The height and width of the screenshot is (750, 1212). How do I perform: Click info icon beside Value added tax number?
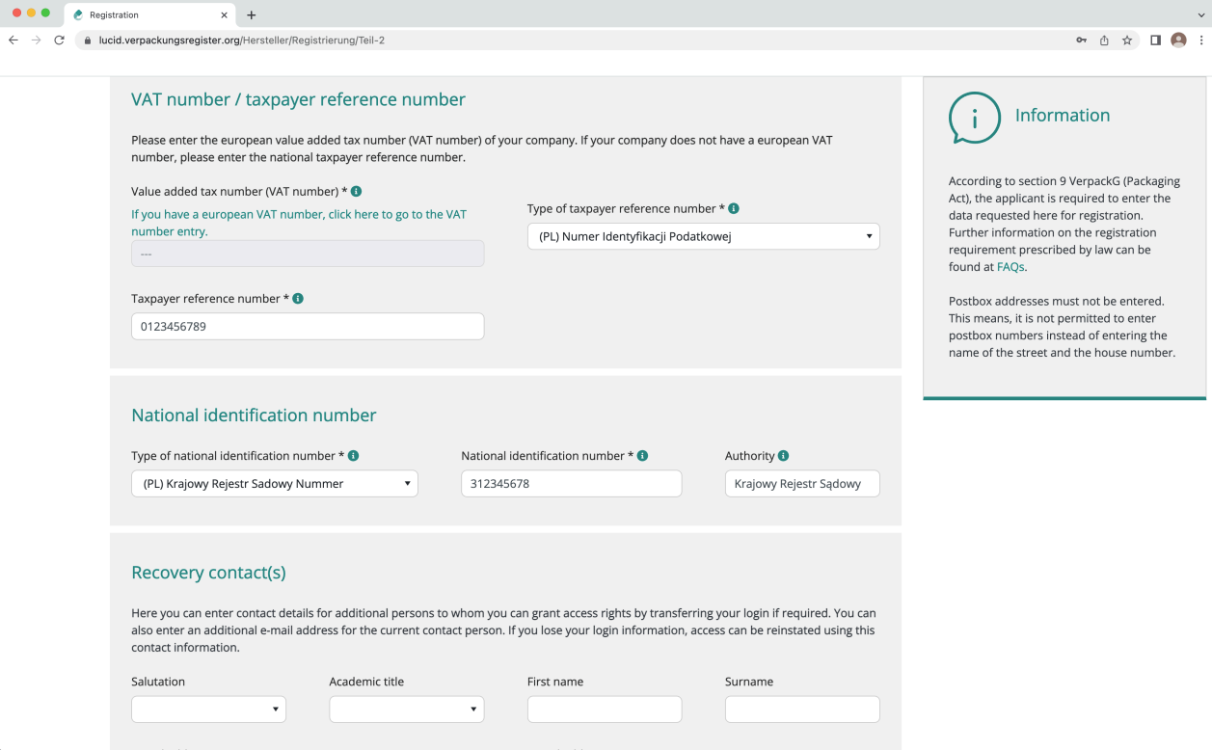357,192
